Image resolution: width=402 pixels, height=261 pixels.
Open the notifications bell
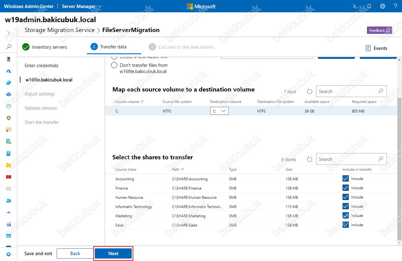click(x=369, y=6)
